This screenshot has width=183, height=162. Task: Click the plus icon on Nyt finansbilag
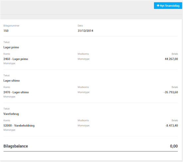click(x=158, y=5)
